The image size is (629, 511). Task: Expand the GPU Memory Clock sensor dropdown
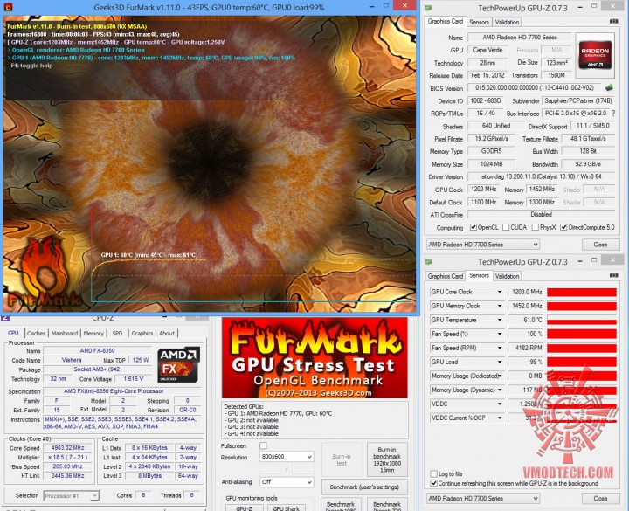tap(500, 306)
